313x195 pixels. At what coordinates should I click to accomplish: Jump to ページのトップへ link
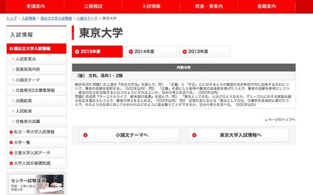point(280,120)
